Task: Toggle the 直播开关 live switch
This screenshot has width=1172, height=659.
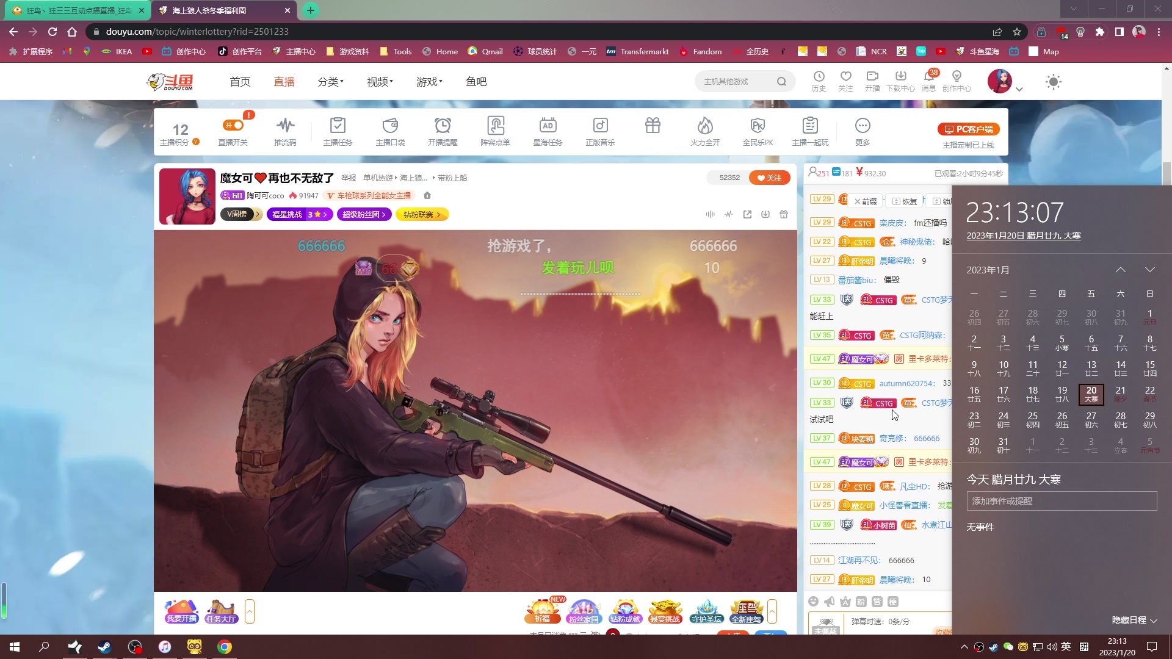Action: pos(233,126)
